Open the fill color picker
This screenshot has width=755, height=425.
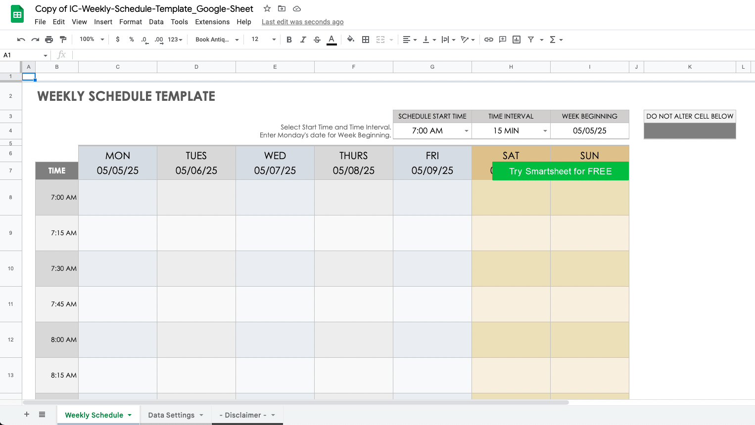pos(350,40)
